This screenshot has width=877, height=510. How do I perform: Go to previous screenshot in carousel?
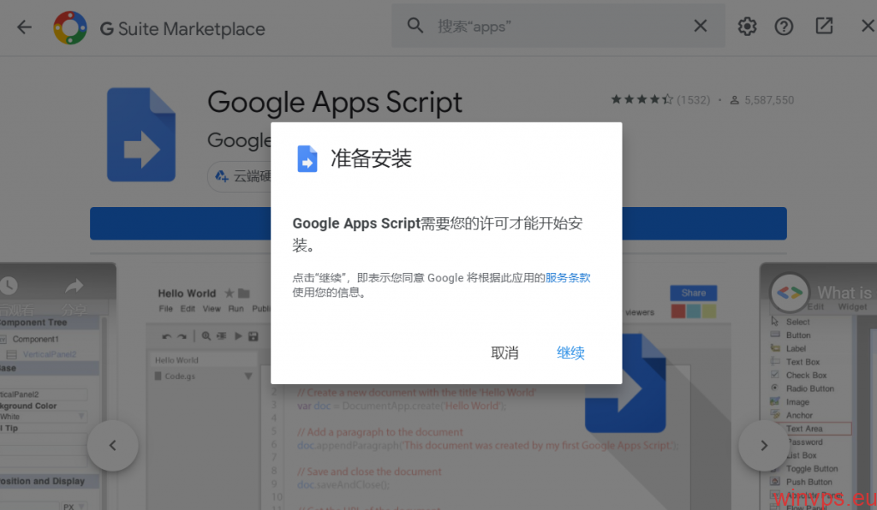(x=112, y=445)
